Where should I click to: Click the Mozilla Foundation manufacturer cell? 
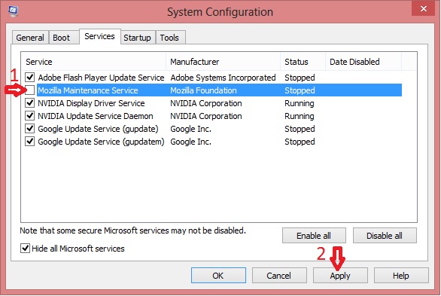(x=204, y=90)
